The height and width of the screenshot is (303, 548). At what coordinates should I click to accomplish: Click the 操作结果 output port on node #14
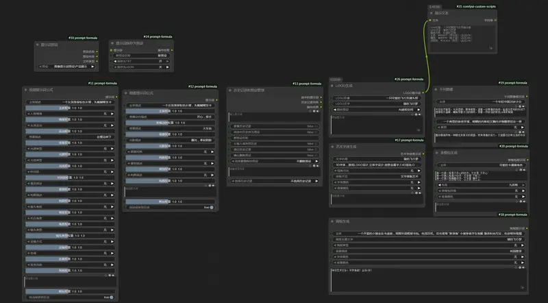tap(172, 50)
